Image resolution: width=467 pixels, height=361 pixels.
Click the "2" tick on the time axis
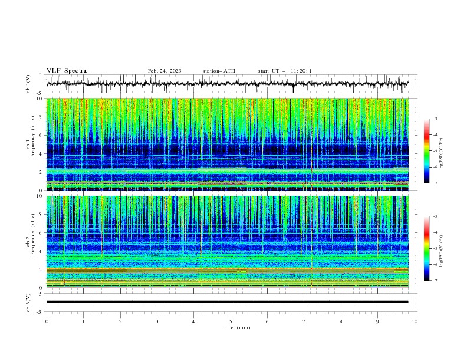tap(120, 321)
